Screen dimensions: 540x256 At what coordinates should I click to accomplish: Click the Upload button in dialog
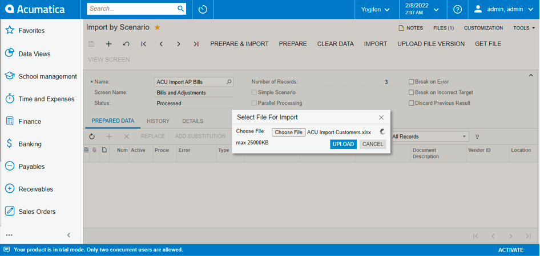pyautogui.click(x=344, y=144)
